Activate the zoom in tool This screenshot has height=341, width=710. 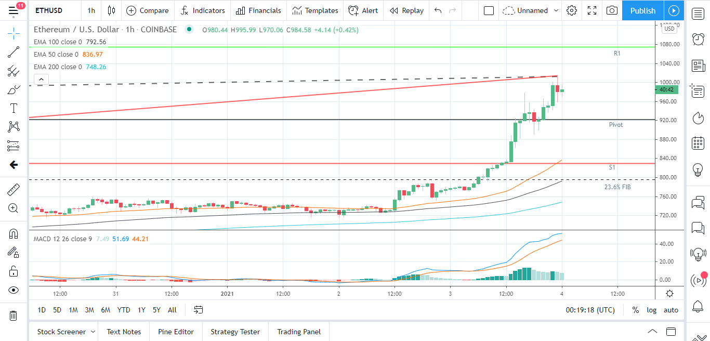(x=14, y=208)
